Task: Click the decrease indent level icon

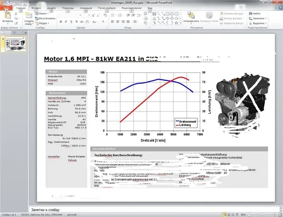Action: pos(128,15)
